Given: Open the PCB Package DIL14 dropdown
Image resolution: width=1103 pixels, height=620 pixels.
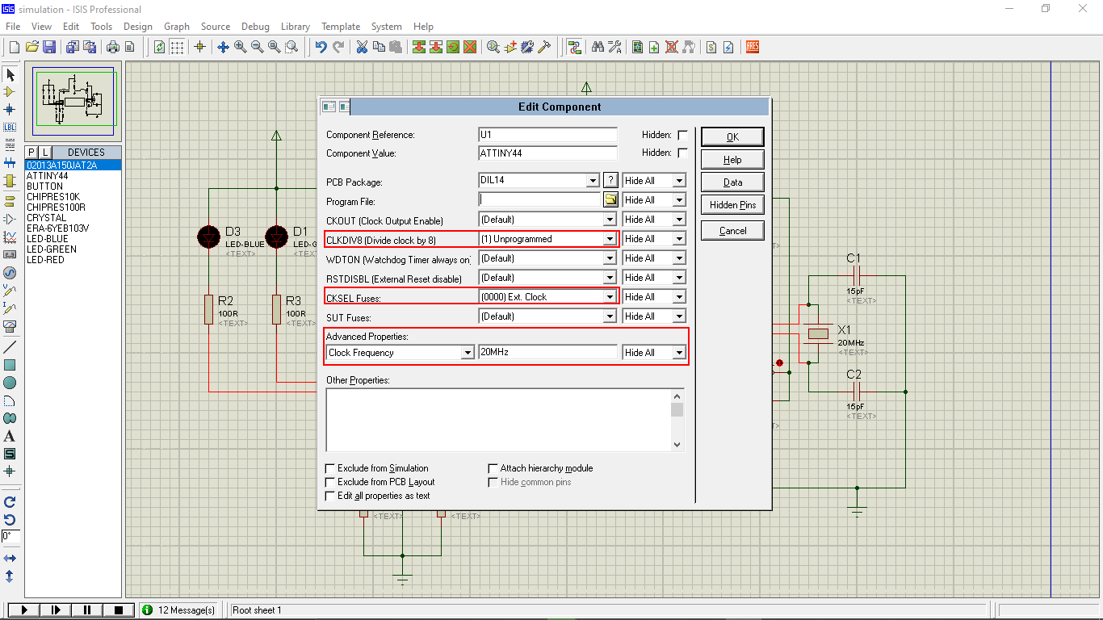Looking at the screenshot, I should tap(593, 181).
